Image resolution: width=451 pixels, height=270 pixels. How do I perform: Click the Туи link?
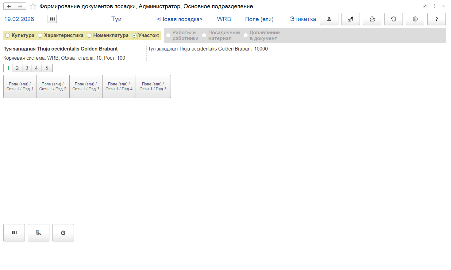point(116,19)
